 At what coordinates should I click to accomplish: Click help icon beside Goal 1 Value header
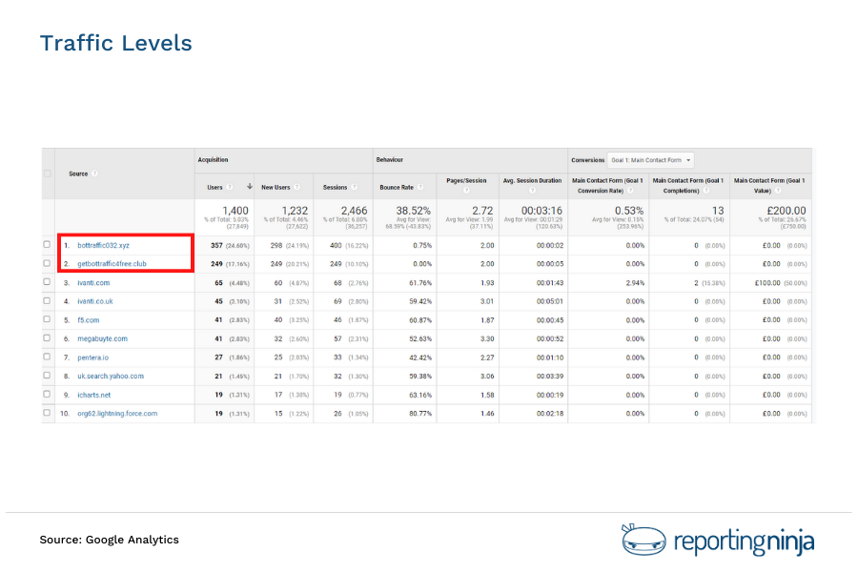778,191
